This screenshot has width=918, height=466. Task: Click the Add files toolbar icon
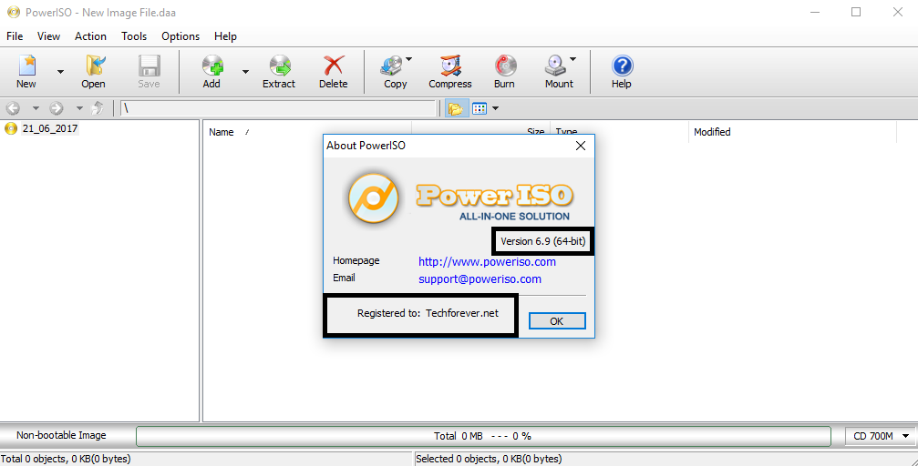click(212, 66)
